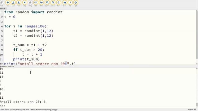
Task: Click line number 3 in the gutter
Action: tap(2, 22)
